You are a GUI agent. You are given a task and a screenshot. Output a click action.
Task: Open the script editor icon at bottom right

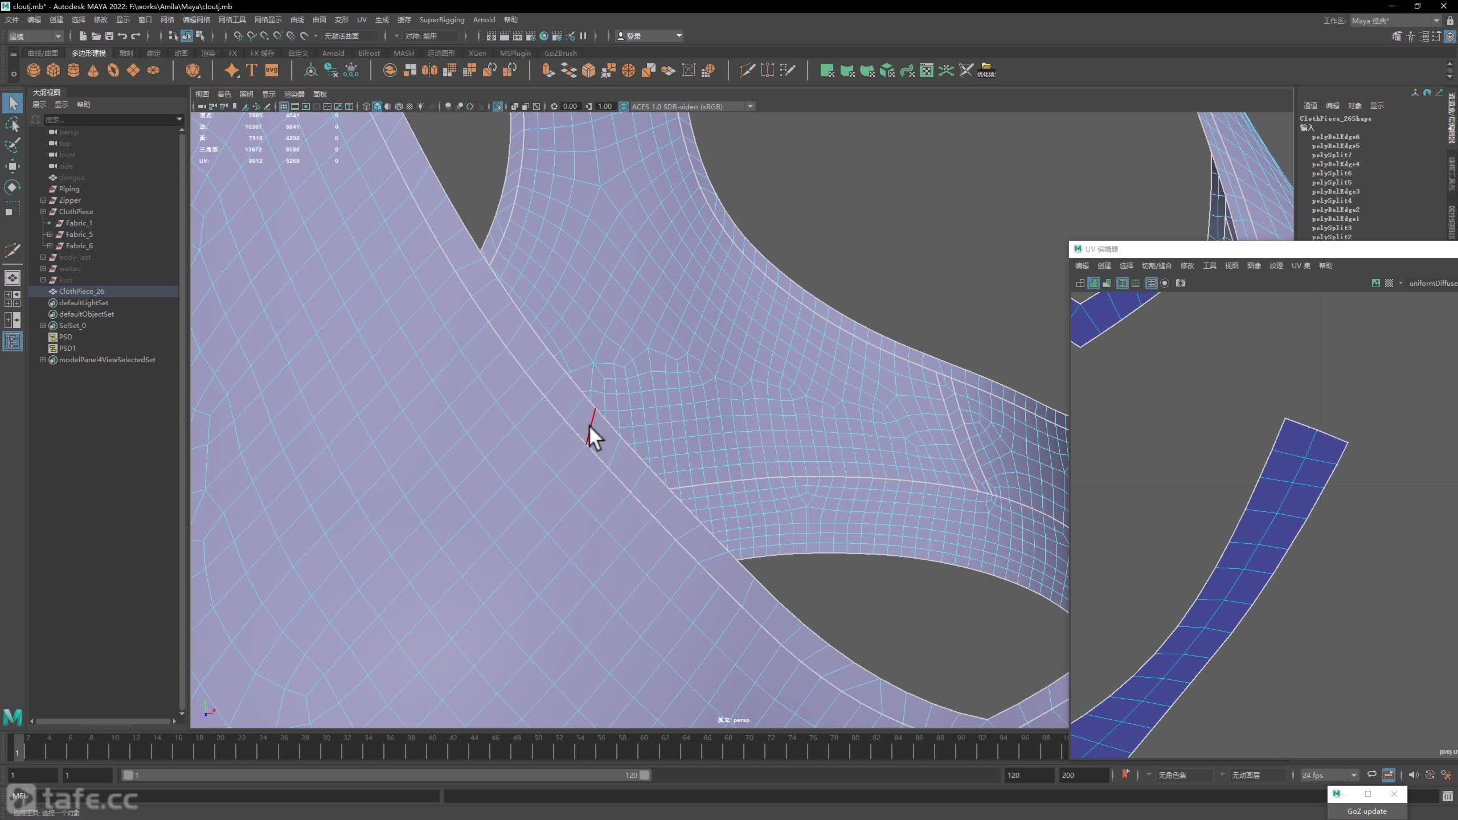(1447, 796)
